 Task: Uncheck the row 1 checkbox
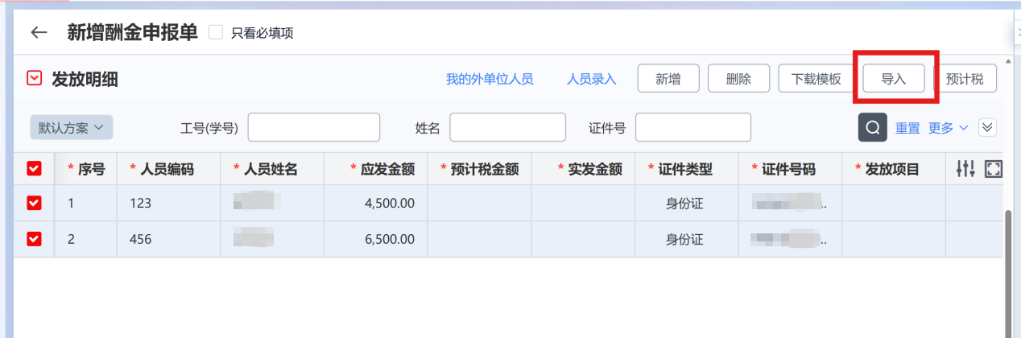[34, 203]
